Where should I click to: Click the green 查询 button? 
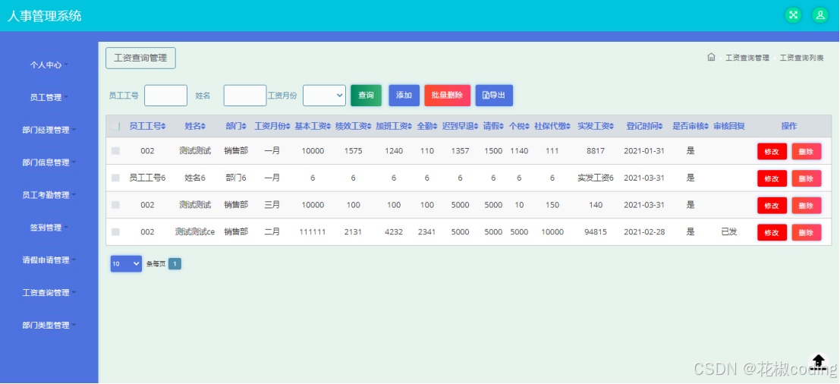366,96
